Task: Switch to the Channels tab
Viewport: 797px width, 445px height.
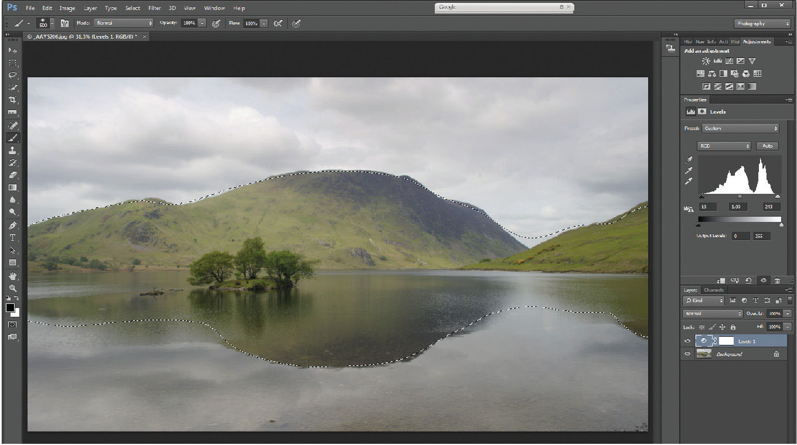Action: click(x=714, y=290)
